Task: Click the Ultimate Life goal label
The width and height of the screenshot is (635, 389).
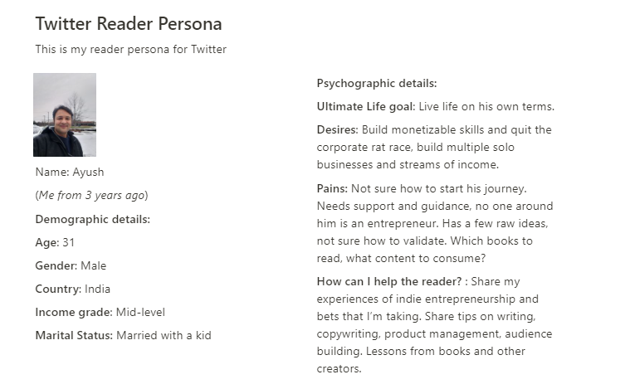Action: (x=366, y=106)
